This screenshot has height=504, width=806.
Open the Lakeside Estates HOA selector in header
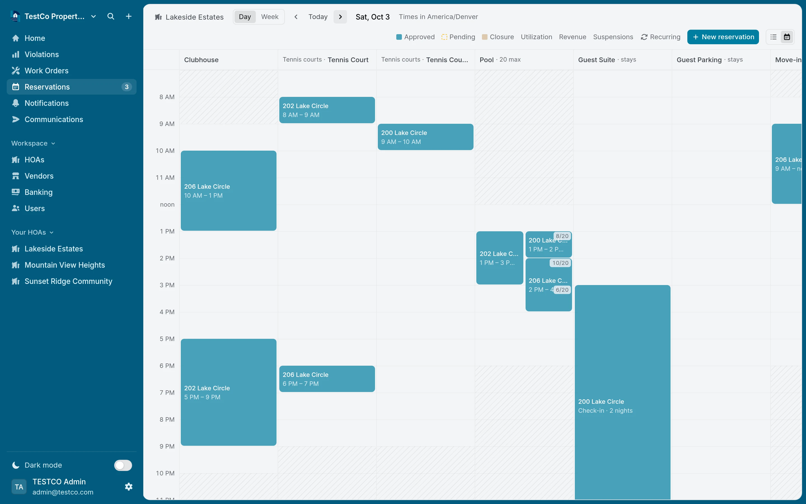(189, 17)
